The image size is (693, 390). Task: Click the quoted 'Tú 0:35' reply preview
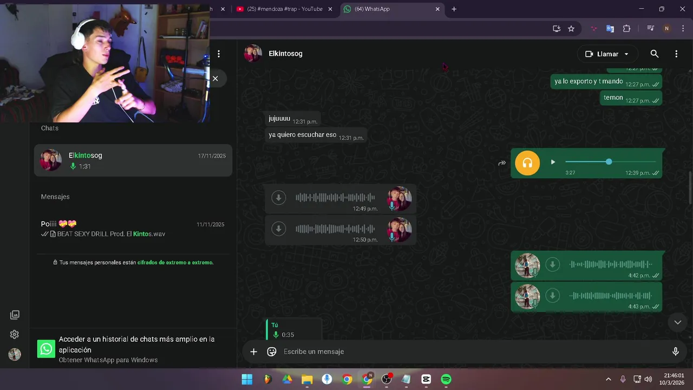tap(295, 329)
